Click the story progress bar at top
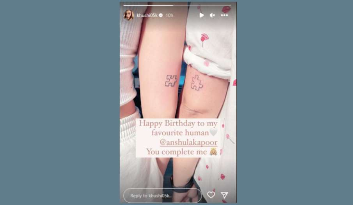 [177, 5]
